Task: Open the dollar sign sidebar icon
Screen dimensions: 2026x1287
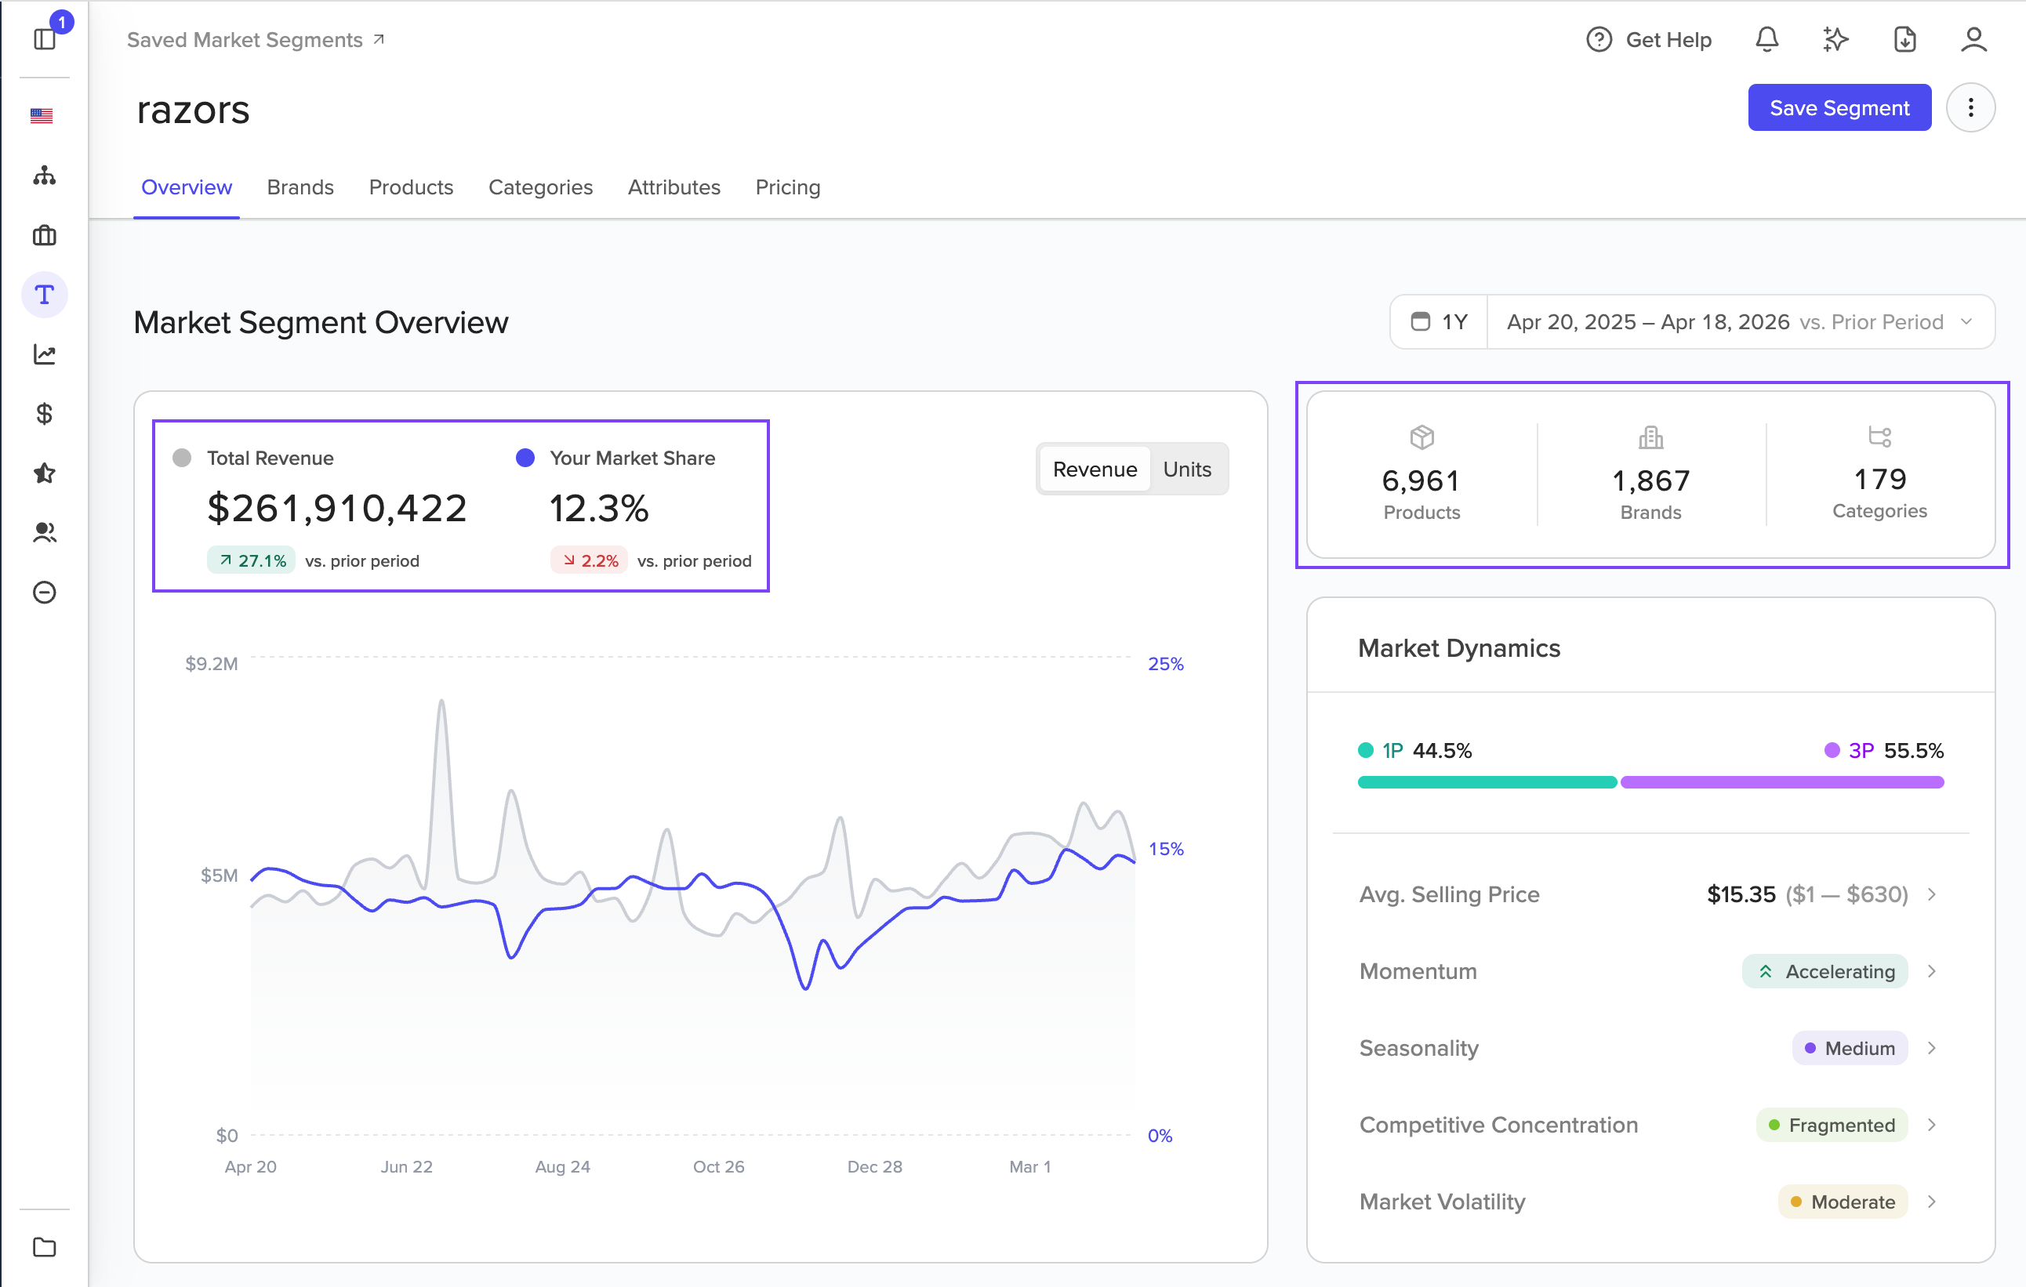Action: coord(45,414)
